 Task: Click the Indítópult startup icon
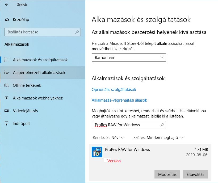pyautogui.click(x=7, y=124)
